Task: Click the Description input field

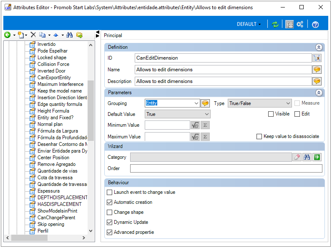Action: click(223, 81)
